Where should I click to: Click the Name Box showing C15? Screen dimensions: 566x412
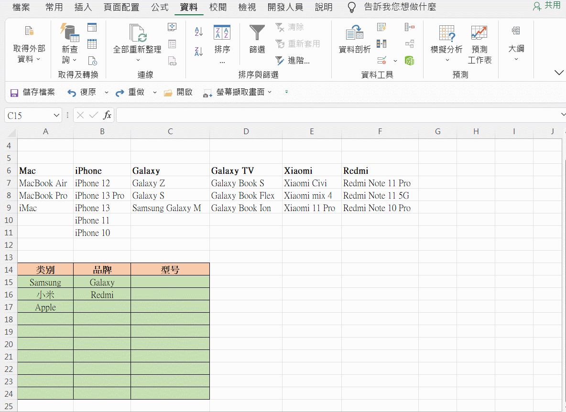[29, 116]
